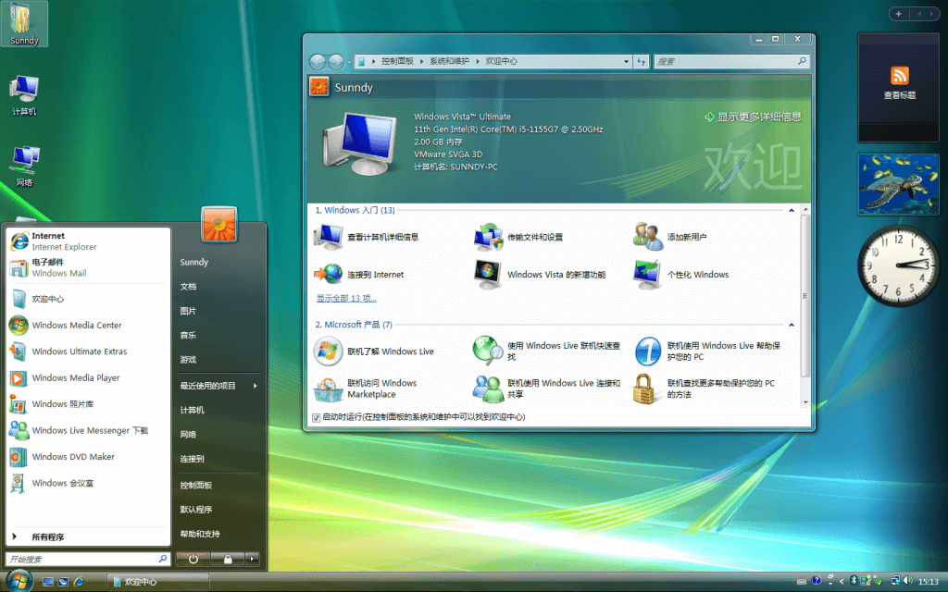The width and height of the screenshot is (948, 592).
Task: Collapse the Microsoft 产品 section
Action: (x=791, y=325)
